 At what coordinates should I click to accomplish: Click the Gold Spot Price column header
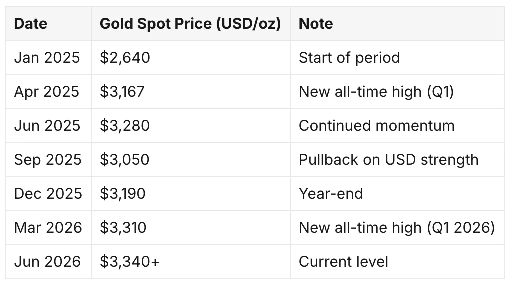tap(190, 24)
